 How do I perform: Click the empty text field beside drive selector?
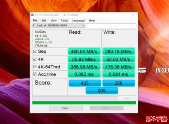coord(111,26)
